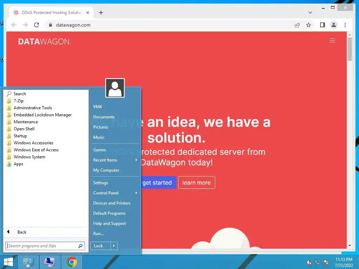359x269 pixels.
Task: View site info via the lock icon
Action: pyautogui.click(x=50, y=25)
